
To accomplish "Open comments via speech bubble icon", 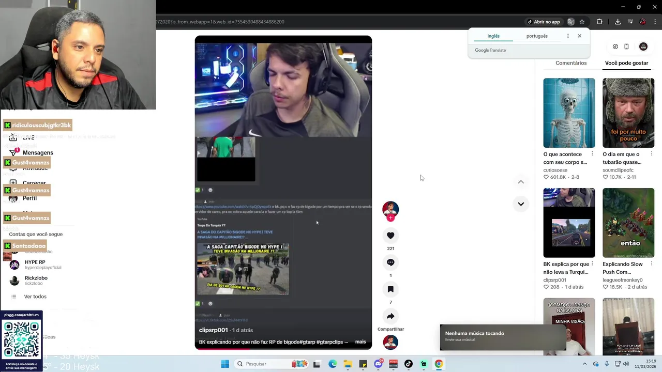I will pos(390,262).
